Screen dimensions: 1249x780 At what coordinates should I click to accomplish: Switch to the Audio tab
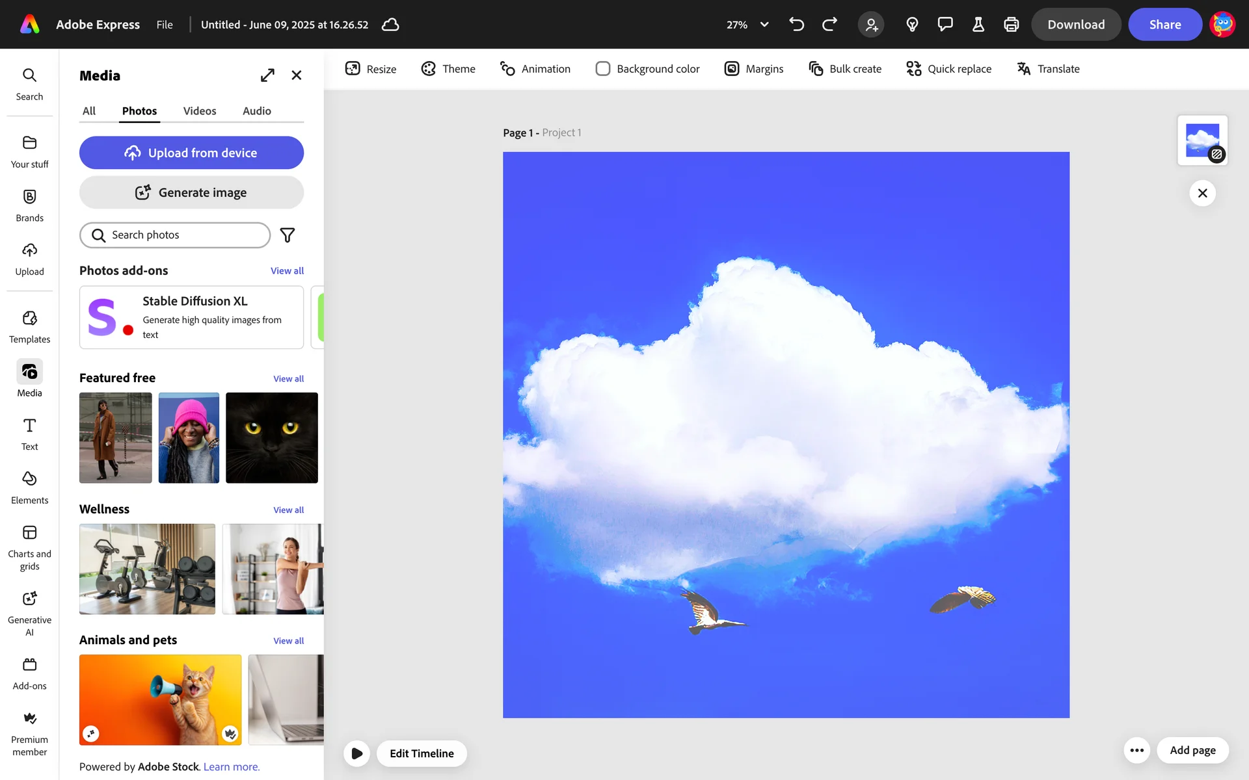pyautogui.click(x=256, y=111)
